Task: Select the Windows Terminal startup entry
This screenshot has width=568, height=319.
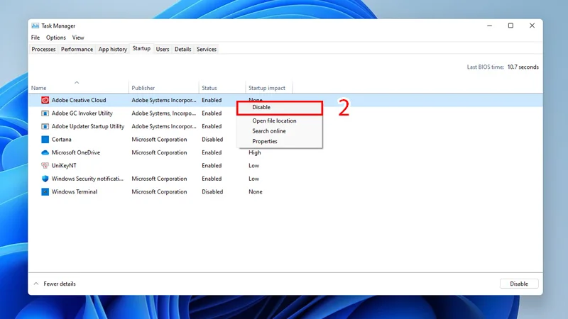Action: click(75, 191)
